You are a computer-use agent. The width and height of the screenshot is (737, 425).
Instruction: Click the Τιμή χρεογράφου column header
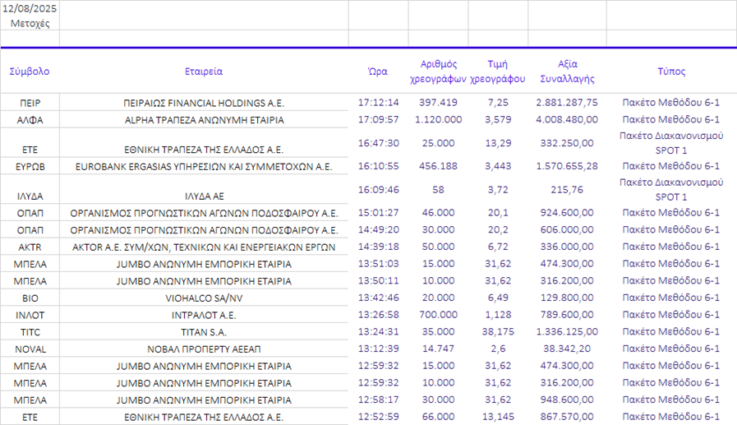click(x=498, y=72)
